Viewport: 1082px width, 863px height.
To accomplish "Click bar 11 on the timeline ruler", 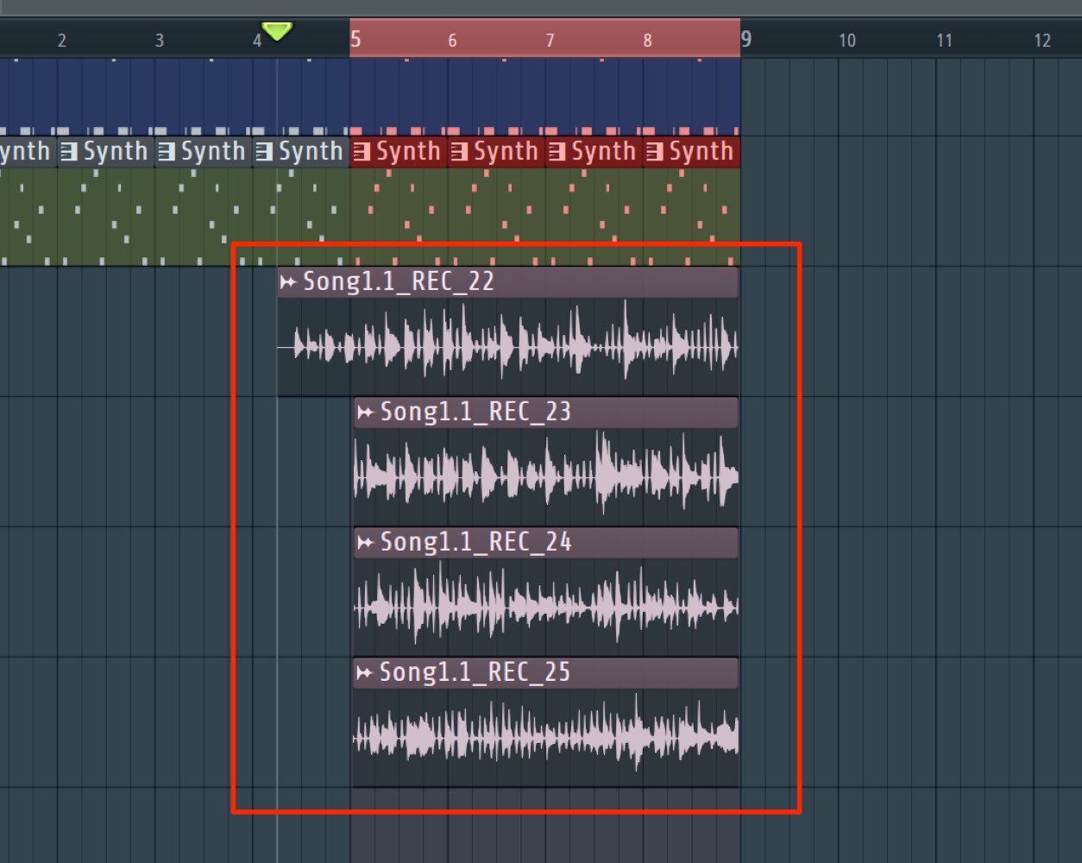I will click(945, 41).
